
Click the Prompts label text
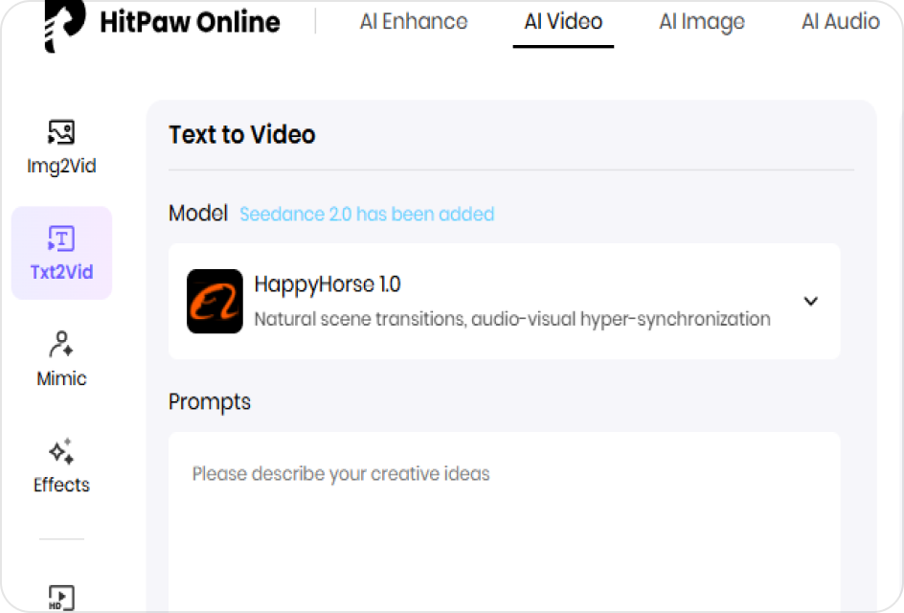tap(210, 402)
